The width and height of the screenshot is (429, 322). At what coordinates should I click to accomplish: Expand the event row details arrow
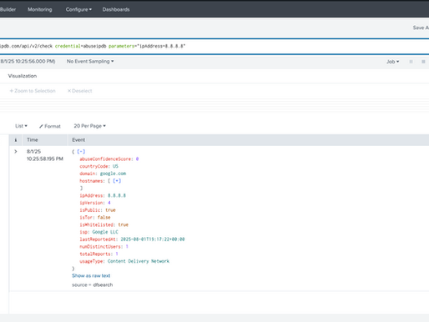click(x=16, y=152)
